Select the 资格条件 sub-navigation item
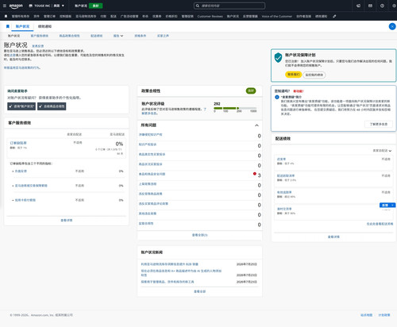The height and width of the screenshot is (327, 397). point(141,36)
